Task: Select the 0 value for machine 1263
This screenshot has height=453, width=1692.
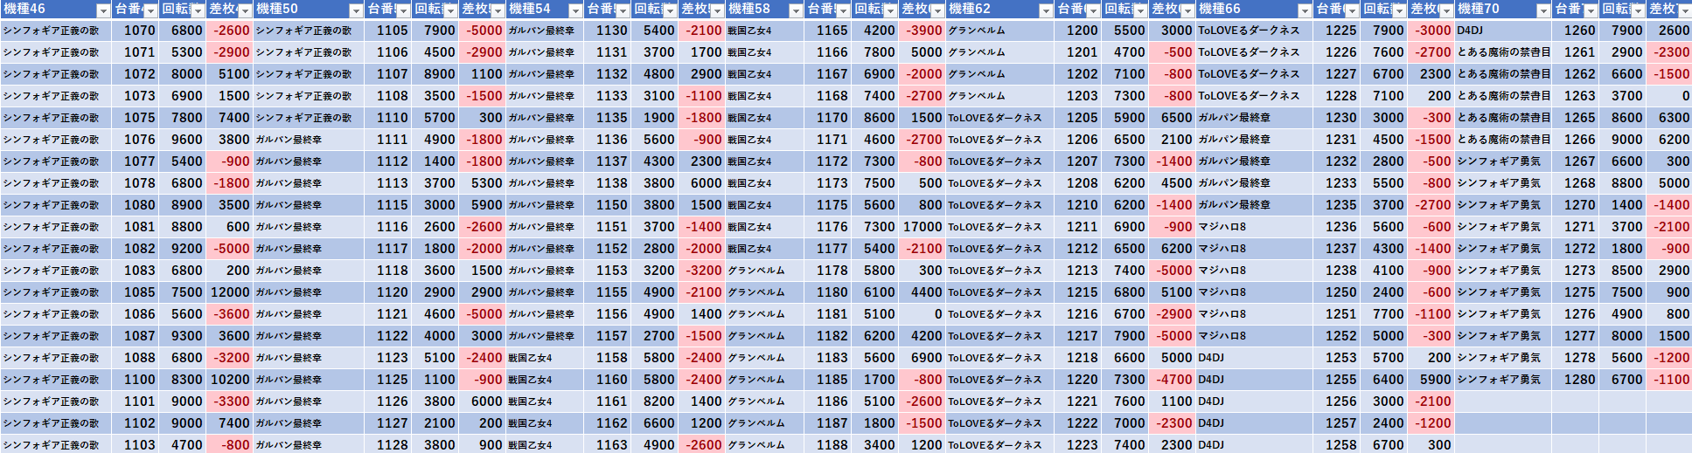Action: tap(1670, 96)
